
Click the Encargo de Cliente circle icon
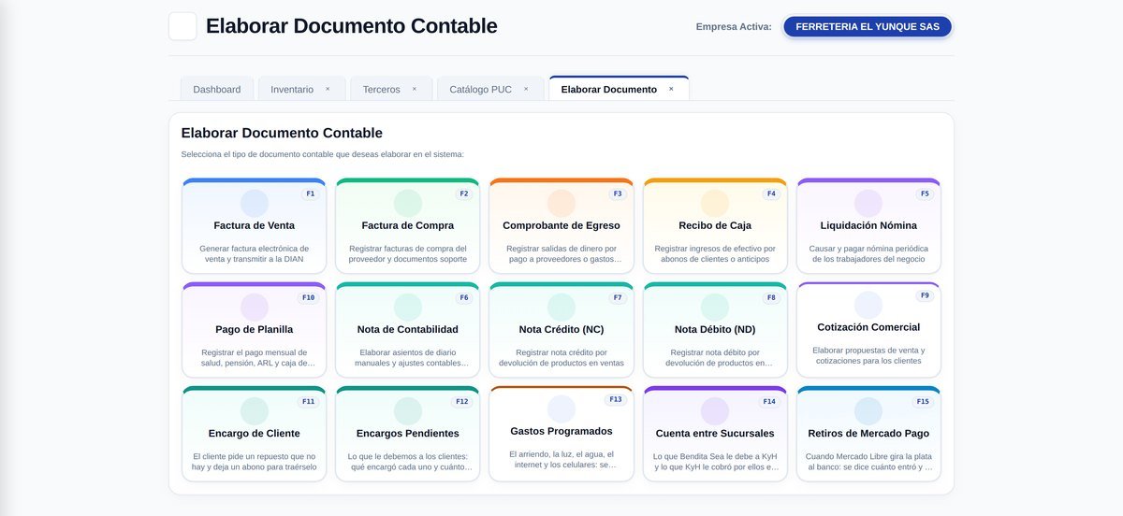[255, 410]
